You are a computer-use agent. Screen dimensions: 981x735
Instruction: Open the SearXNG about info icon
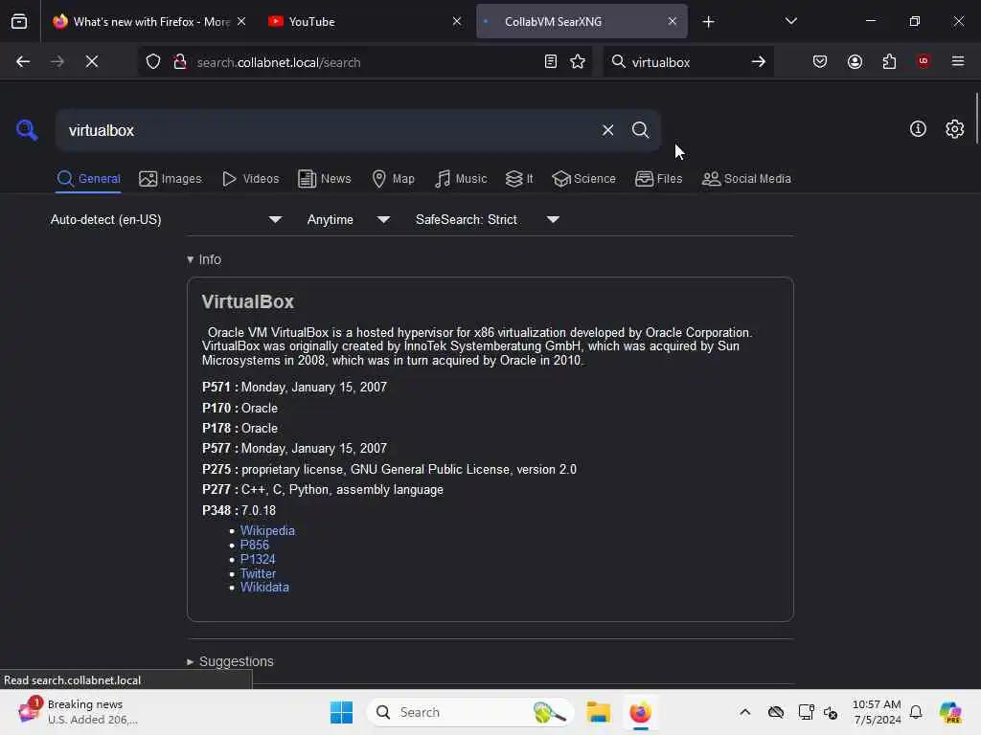point(918,129)
